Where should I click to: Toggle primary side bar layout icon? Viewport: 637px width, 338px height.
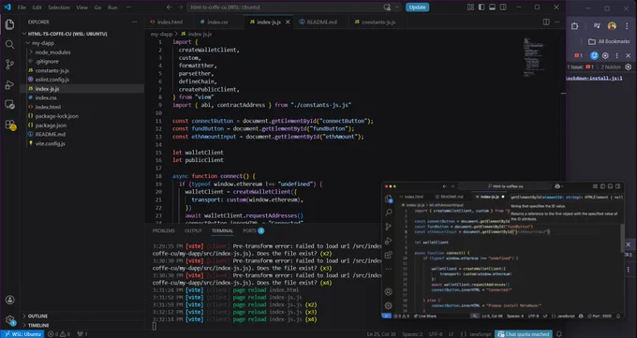(481, 7)
